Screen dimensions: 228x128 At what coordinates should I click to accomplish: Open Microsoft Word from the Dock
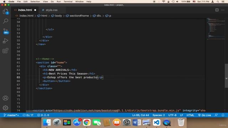(x=136, y=123)
